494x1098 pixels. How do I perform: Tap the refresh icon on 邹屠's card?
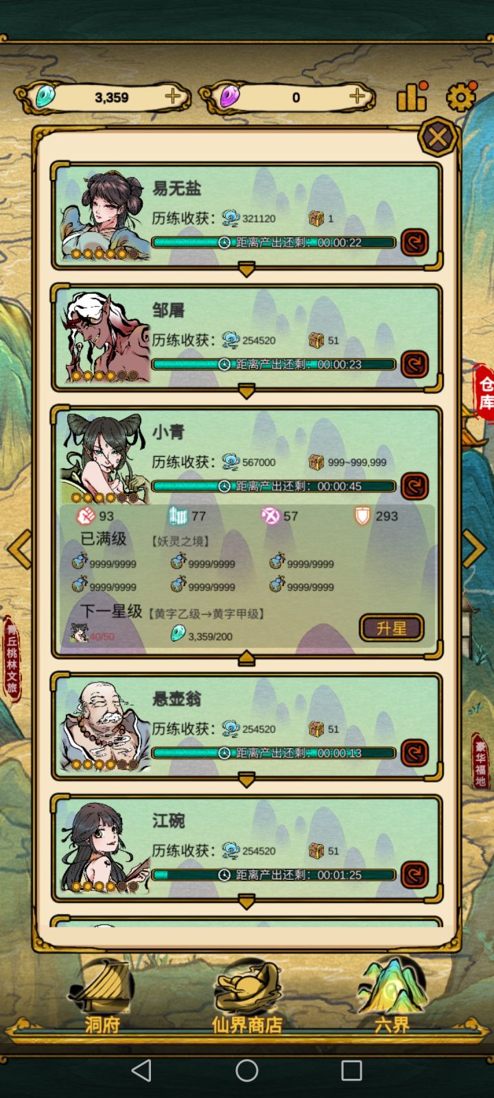tap(414, 364)
